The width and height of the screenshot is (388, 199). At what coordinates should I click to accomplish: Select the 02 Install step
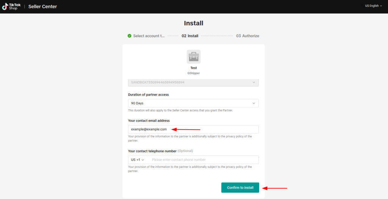tap(190, 36)
